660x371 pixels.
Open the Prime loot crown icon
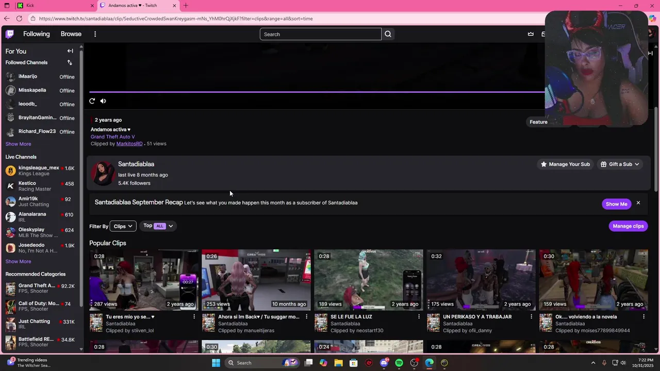(x=531, y=34)
